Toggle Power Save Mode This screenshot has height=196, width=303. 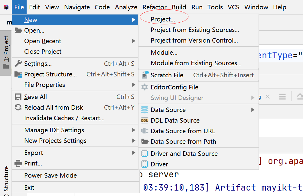pyautogui.click(x=50, y=175)
